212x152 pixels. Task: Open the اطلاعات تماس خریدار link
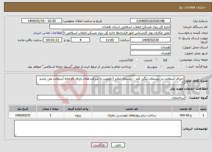tap(48, 33)
